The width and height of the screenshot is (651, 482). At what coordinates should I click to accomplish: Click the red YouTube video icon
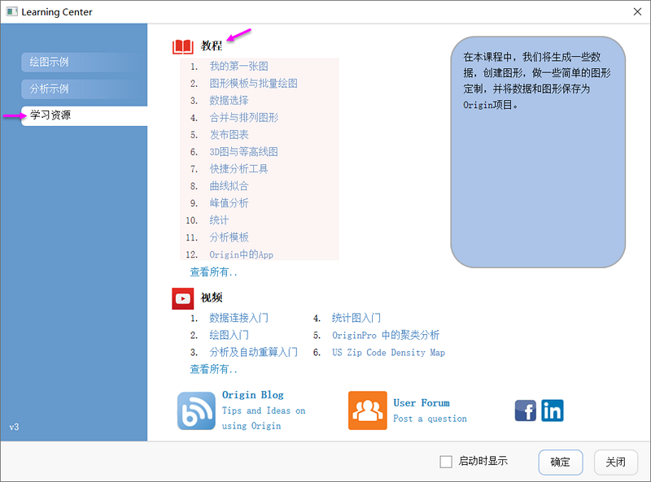[182, 298]
